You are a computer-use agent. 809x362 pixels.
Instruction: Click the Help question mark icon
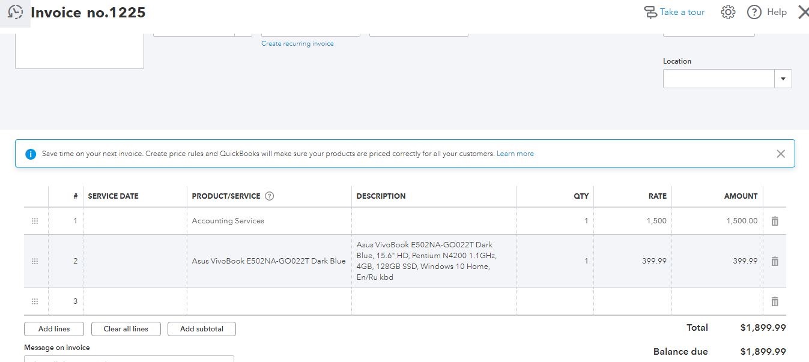pos(754,12)
